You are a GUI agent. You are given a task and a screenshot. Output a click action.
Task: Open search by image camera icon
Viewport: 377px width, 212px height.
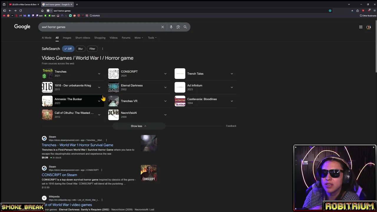click(x=178, y=27)
